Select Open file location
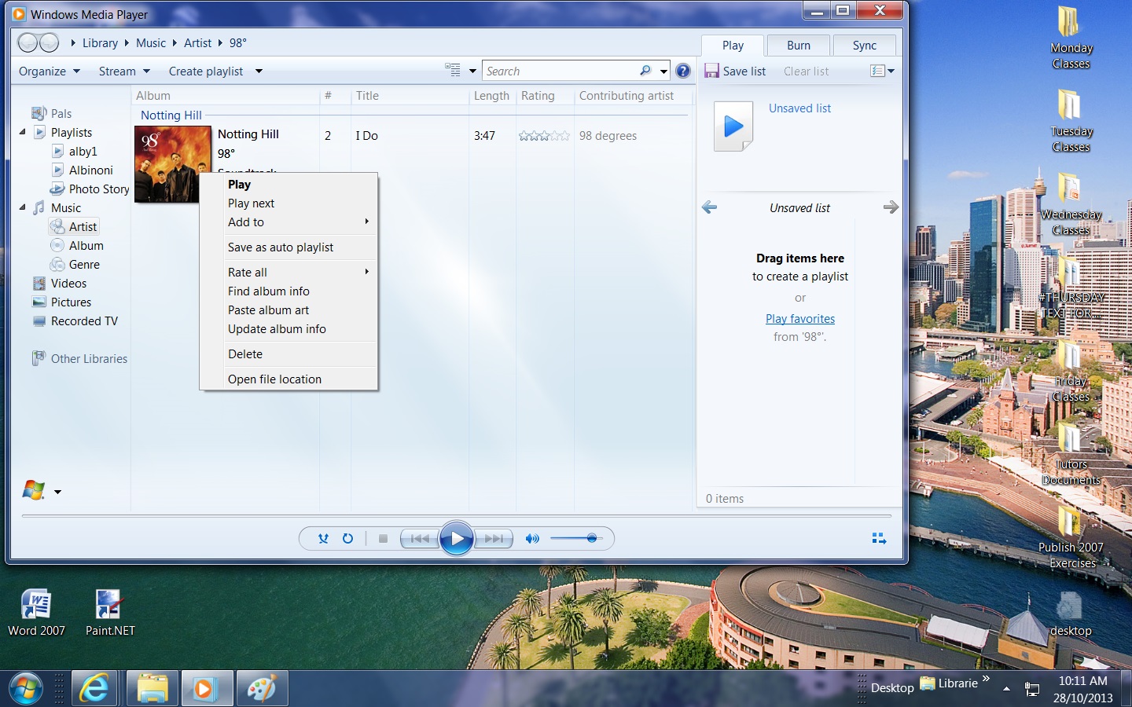Image resolution: width=1132 pixels, height=707 pixels. (x=289, y=379)
